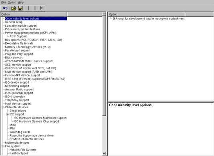Select Processor type and features
Image resolution: width=214 pixels, height=156 pixels.
click(22, 29)
